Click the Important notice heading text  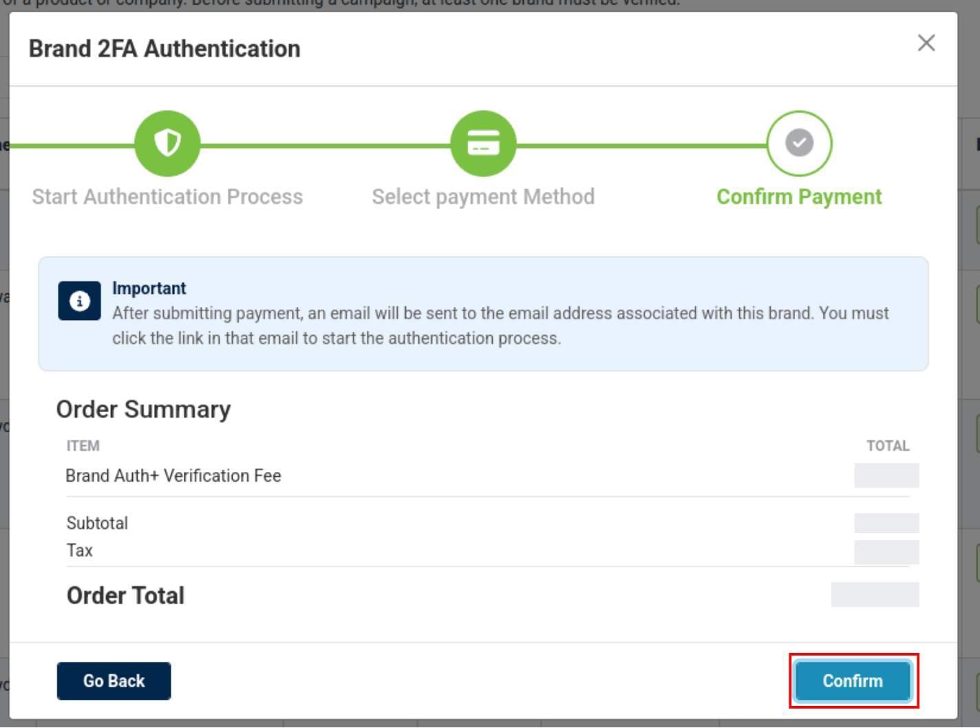tap(149, 288)
